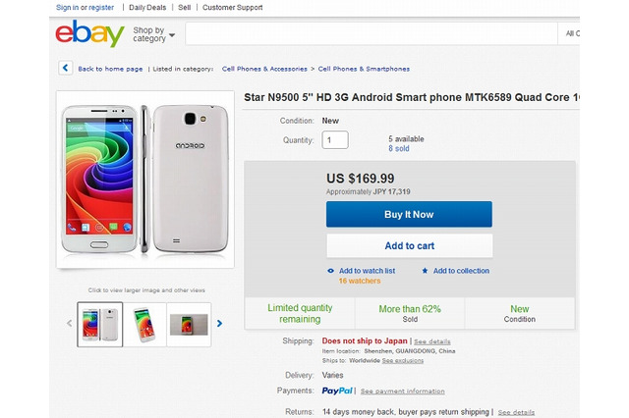Click the Sign in link
The image size is (629, 418).
click(x=68, y=7)
